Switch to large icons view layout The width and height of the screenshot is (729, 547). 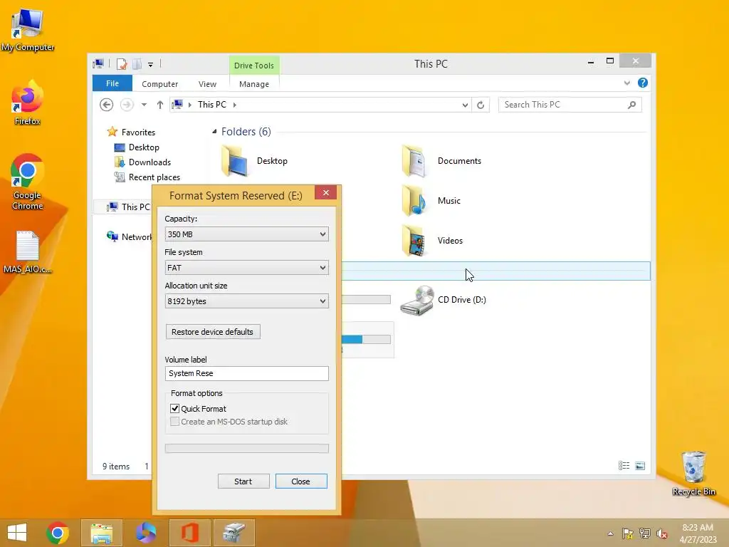click(640, 466)
